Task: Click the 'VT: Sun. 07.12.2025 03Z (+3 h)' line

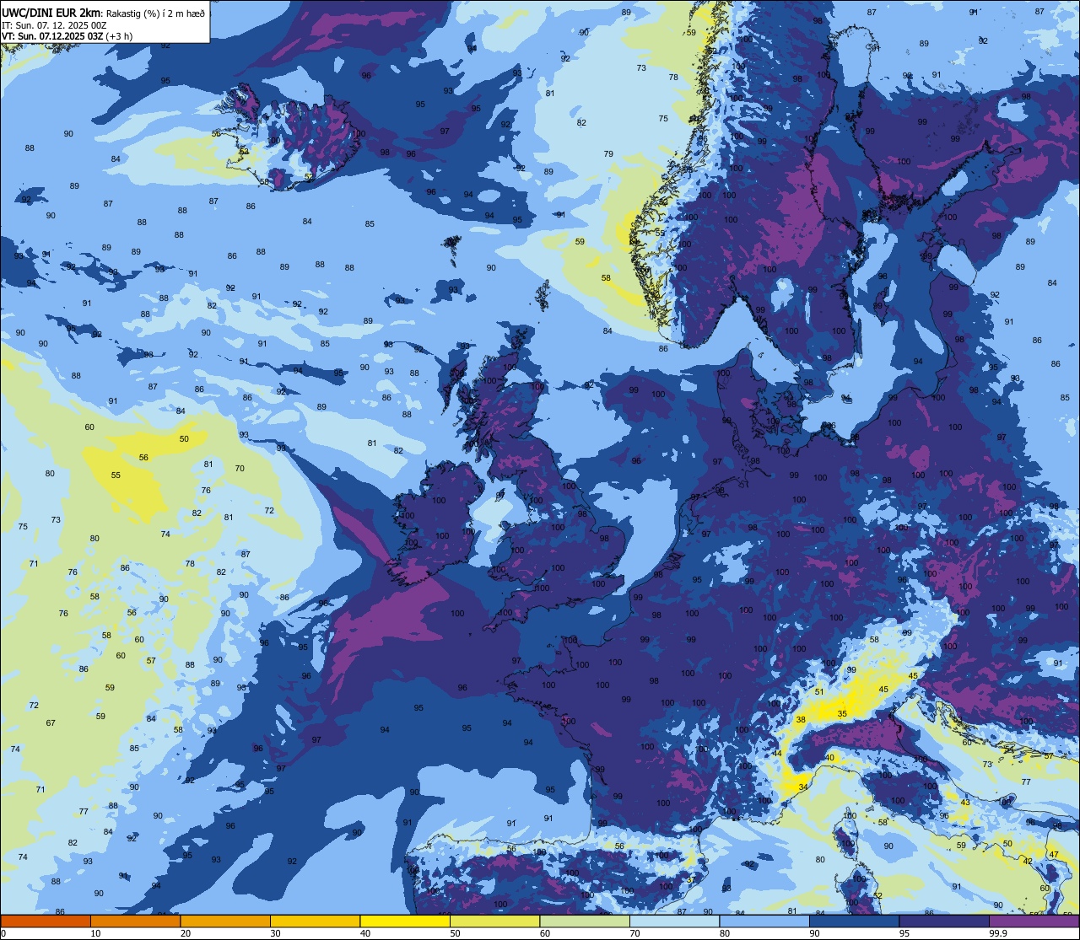Action: click(x=67, y=36)
